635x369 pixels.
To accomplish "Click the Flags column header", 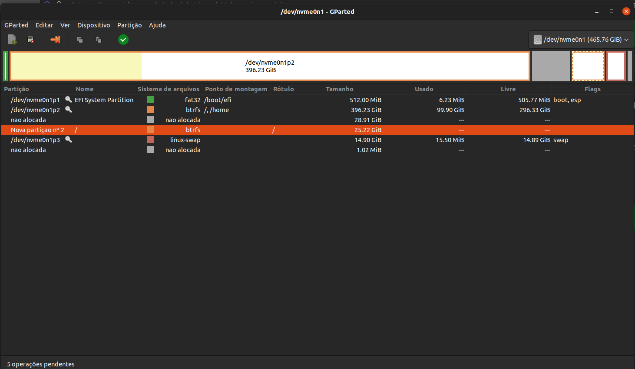I will [592, 89].
